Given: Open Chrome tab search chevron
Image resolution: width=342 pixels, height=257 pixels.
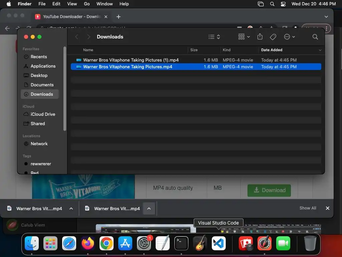Looking at the screenshot, I should pos(326,17).
